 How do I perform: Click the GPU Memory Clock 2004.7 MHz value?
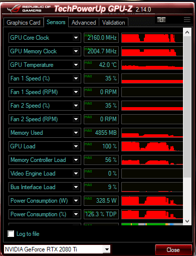(101, 51)
